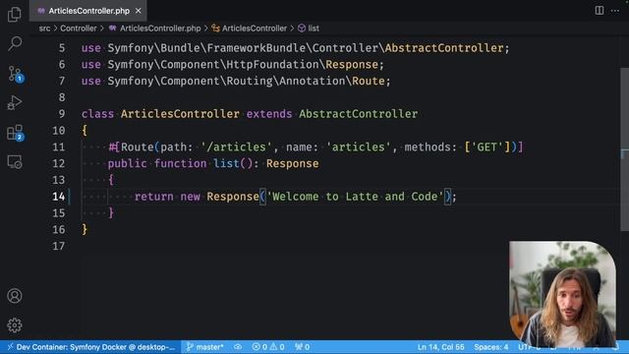
Task: Open Source Control view with badge 1
Action: 16,74
